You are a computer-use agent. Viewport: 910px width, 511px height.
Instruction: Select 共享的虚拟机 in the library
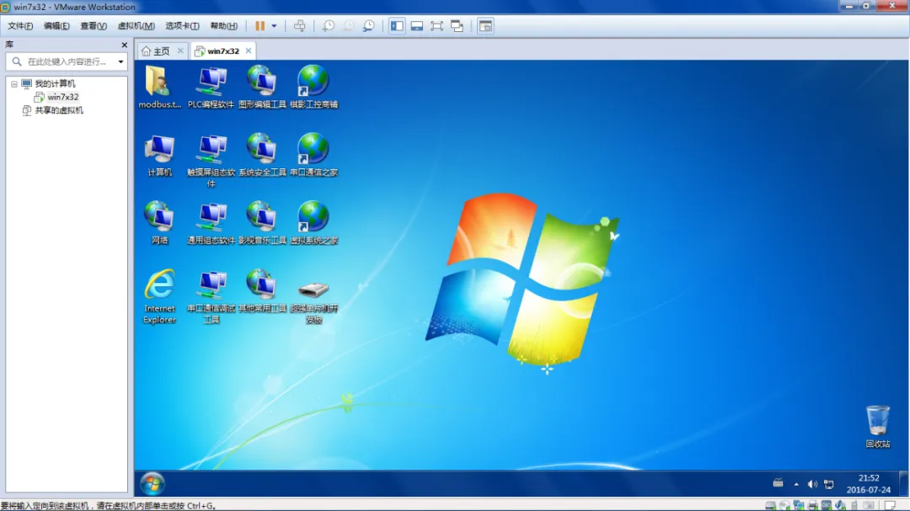click(x=59, y=111)
